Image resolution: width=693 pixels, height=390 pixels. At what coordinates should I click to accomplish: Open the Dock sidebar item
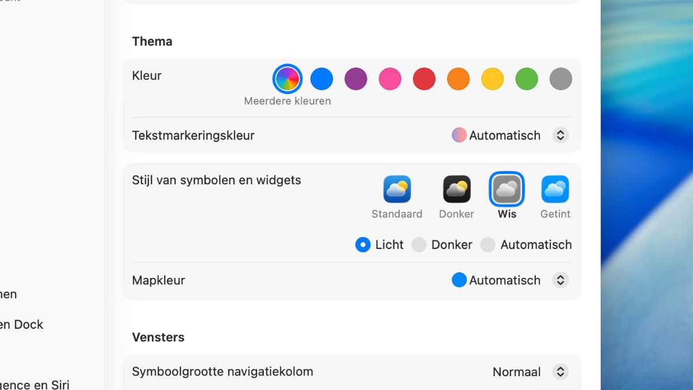(22, 325)
